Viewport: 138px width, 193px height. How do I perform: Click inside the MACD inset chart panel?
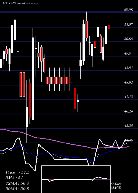click(76, 179)
